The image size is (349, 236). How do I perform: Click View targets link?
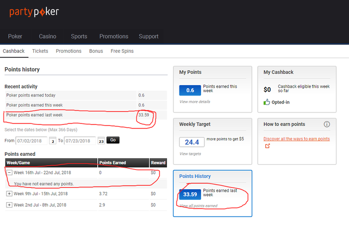[x=190, y=154]
